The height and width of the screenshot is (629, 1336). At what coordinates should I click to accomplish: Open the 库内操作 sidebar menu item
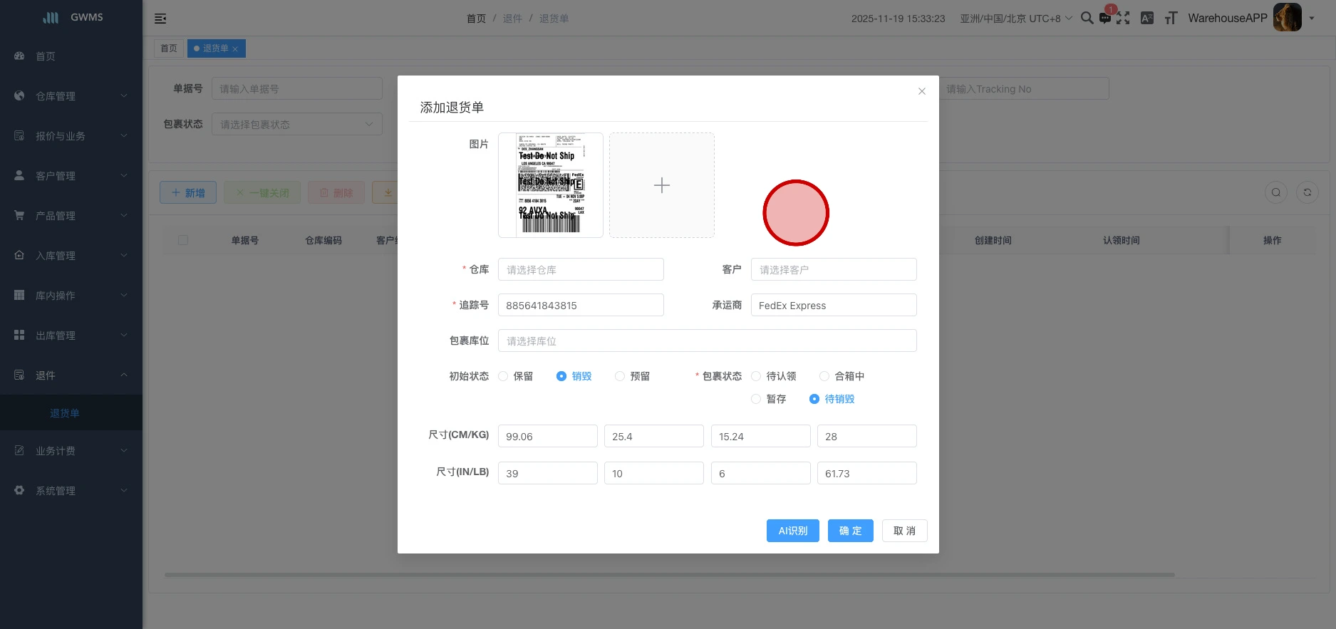[x=71, y=295]
